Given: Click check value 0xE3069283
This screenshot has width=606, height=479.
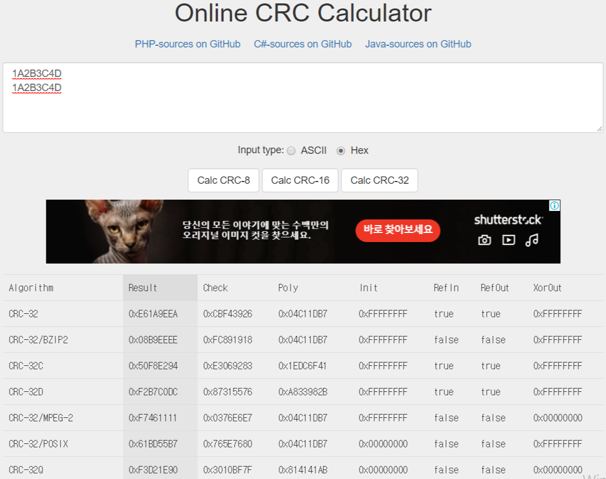Looking at the screenshot, I should (228, 366).
